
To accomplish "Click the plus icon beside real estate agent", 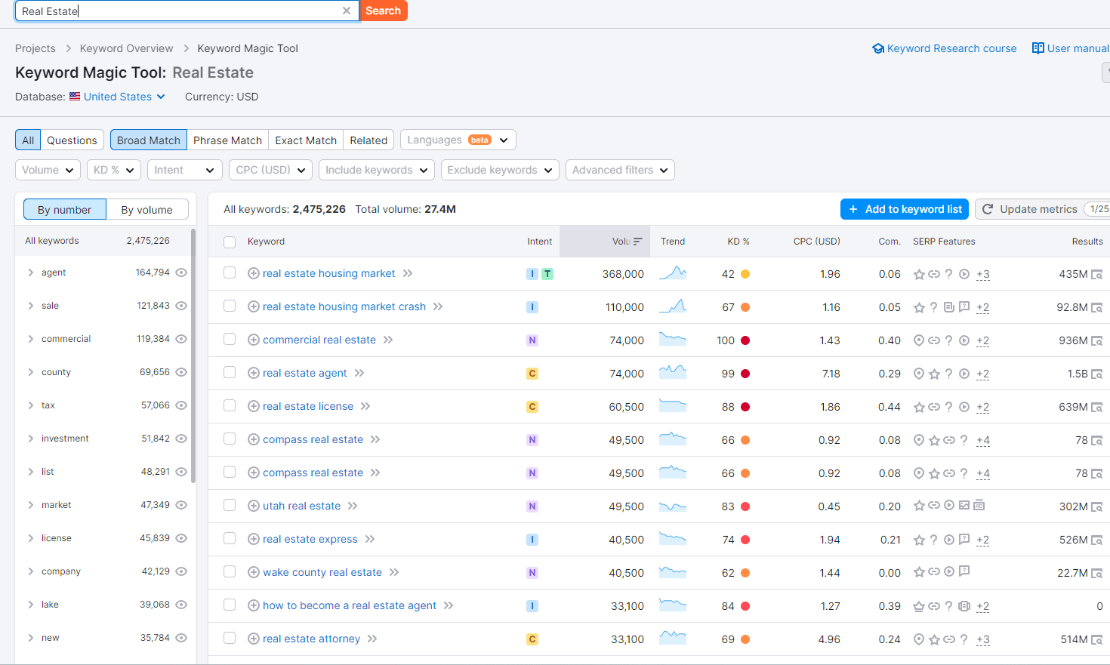I will [254, 373].
